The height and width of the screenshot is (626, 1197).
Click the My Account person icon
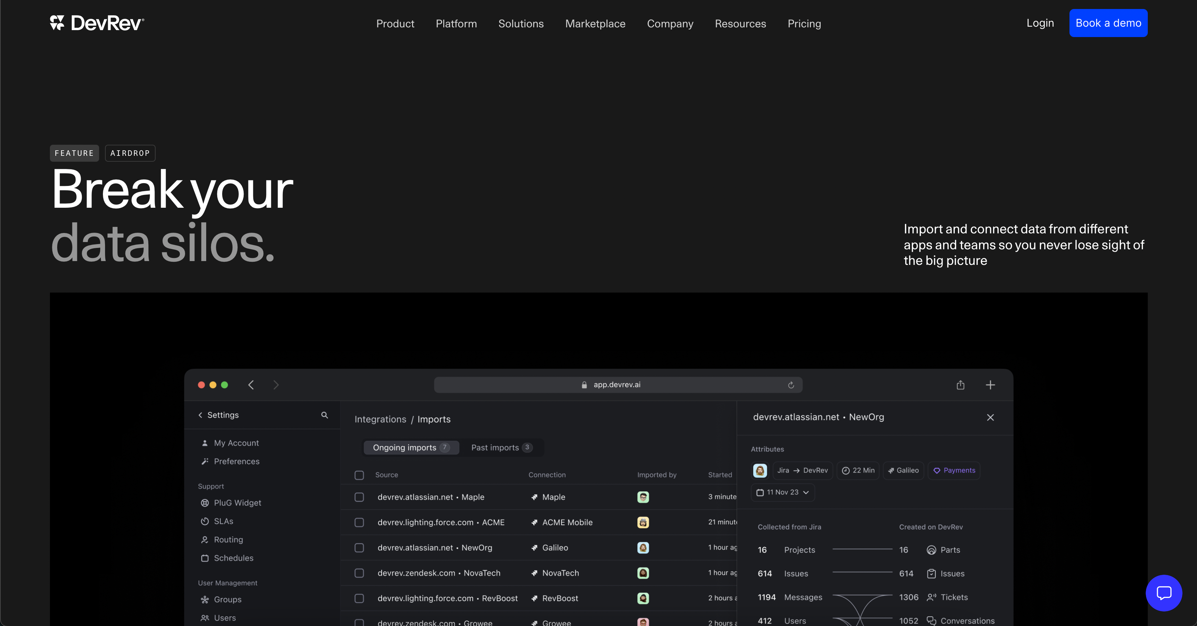pos(204,443)
